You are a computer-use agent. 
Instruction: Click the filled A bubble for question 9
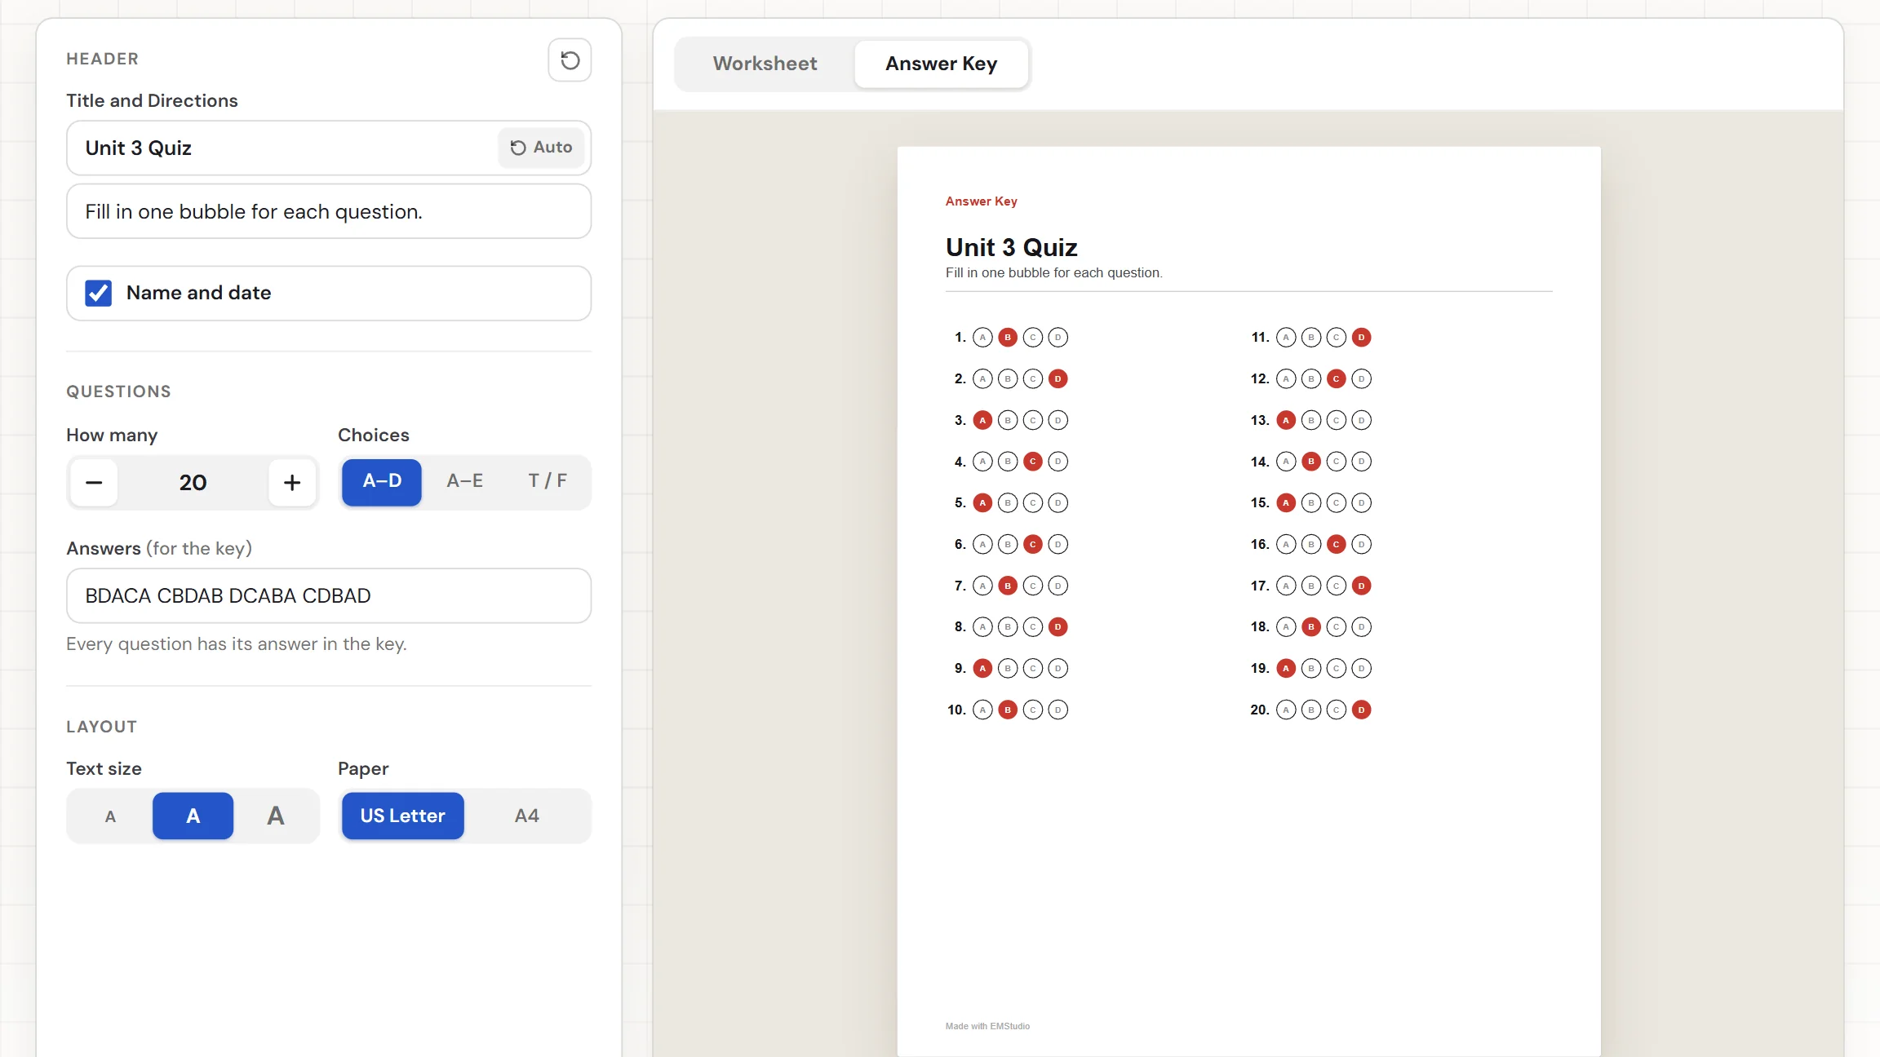click(982, 669)
